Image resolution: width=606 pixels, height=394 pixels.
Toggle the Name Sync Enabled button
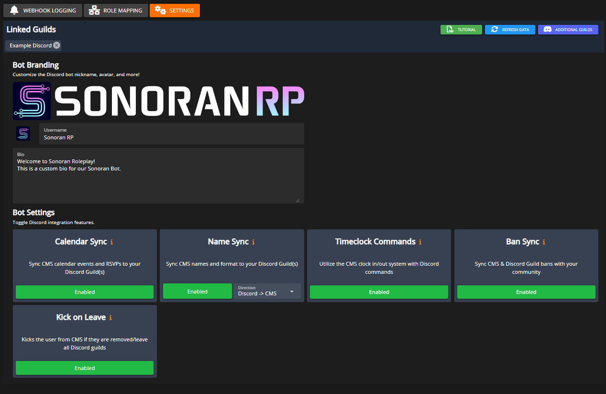[197, 292]
